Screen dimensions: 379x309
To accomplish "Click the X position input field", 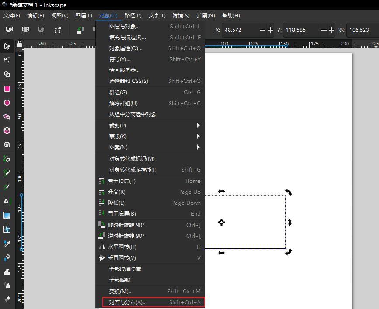I will point(240,30).
